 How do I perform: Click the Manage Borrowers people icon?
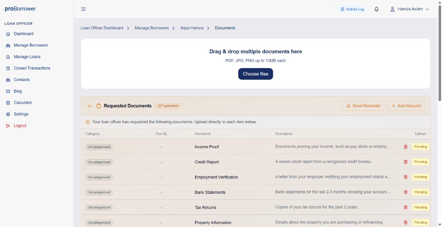pyautogui.click(x=8, y=46)
